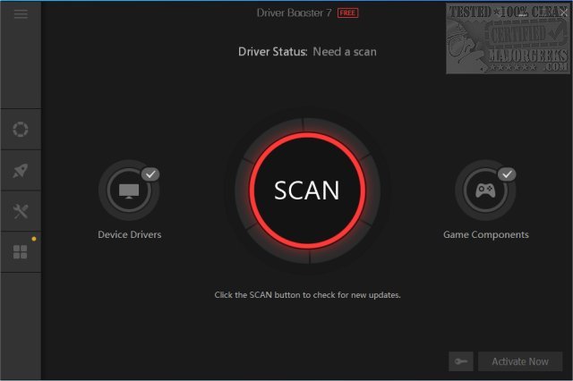This screenshot has height=381, width=573.
Task: Click the Game Components gamepad icon
Action: [485, 190]
